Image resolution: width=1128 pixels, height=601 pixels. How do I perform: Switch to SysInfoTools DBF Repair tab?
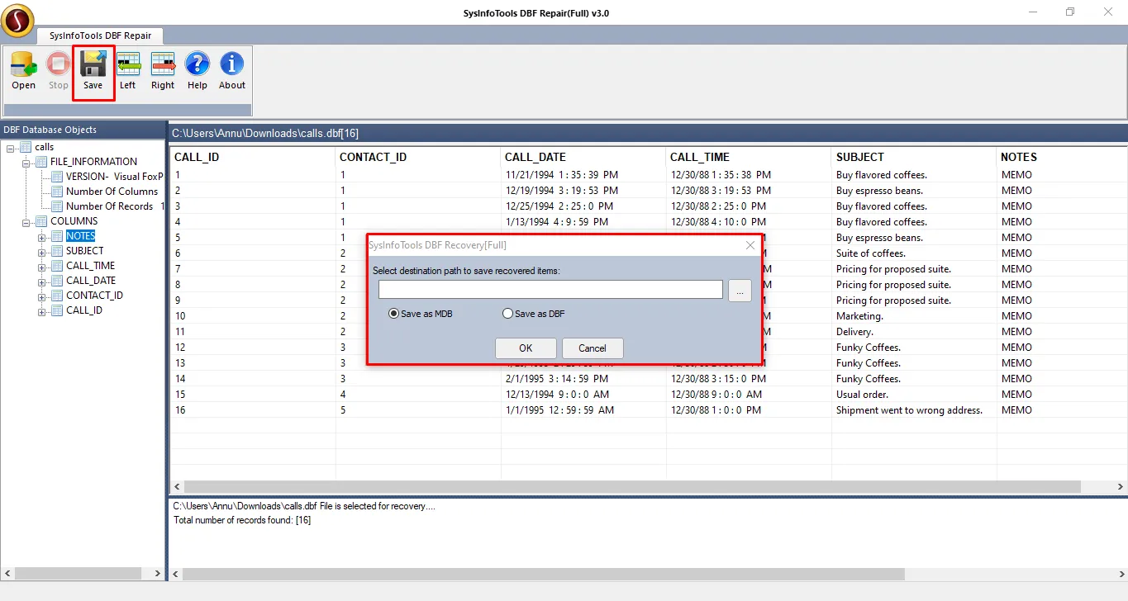tap(99, 35)
